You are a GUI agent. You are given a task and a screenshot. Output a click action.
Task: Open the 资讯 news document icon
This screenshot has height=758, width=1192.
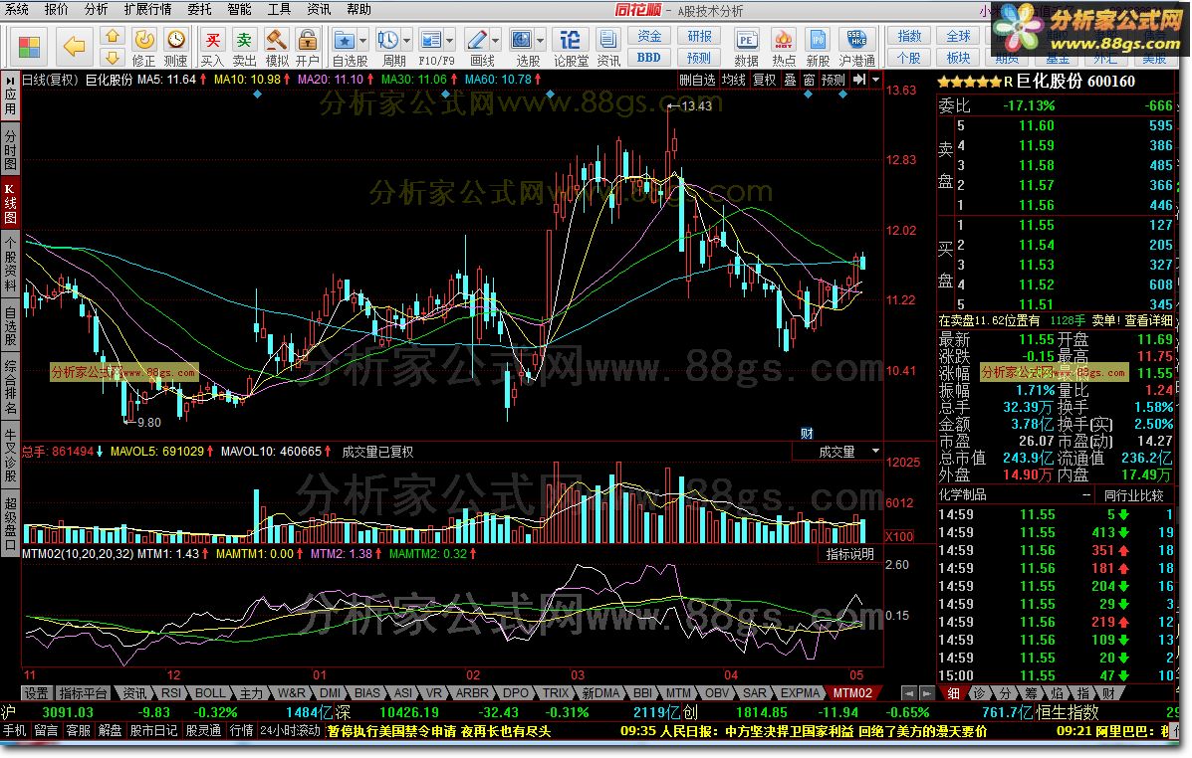click(607, 40)
